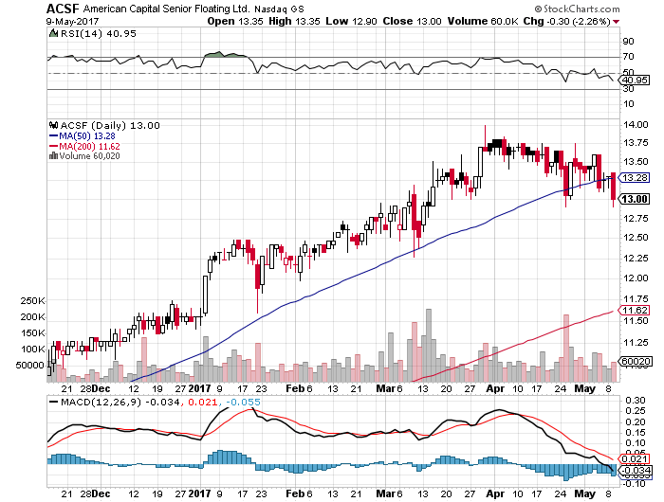Click the 40.95 RSI value tag
The width and height of the screenshot is (664, 502).
click(633, 80)
